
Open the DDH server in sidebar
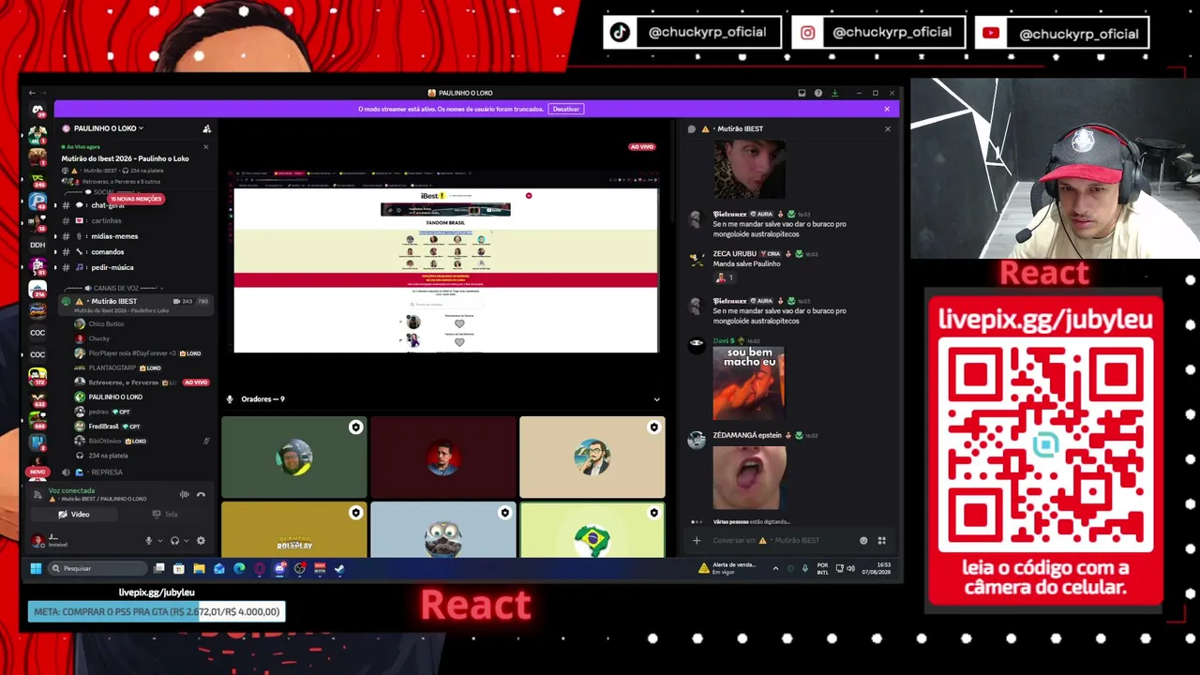point(37,245)
